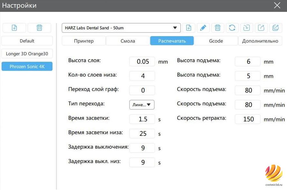Delete selected printer with left trash icon

[x=39, y=28]
